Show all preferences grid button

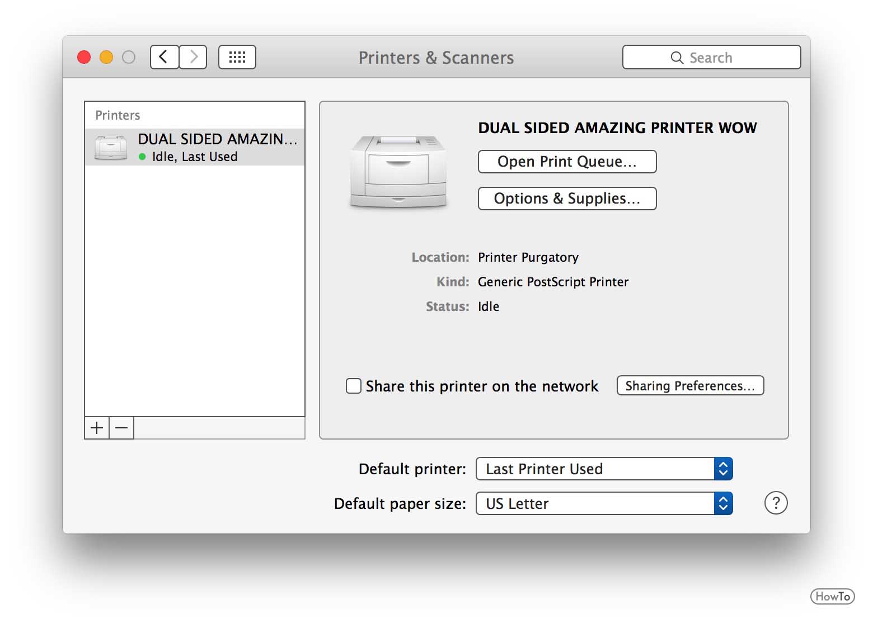point(237,57)
